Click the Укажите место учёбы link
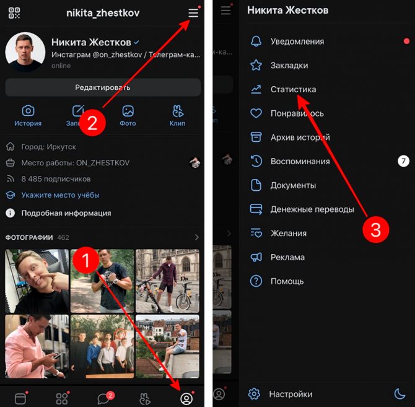Screen dimensions: 415x407 [x=60, y=195]
